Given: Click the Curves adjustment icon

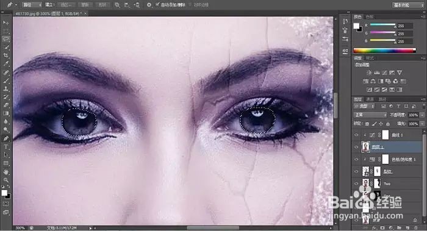Looking at the screenshot, I should tap(384, 73).
